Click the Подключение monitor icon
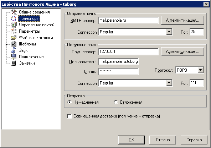 [x=14, y=57]
